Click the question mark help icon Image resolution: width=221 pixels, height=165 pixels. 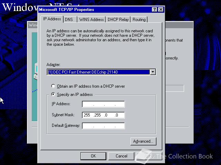pos(155,10)
